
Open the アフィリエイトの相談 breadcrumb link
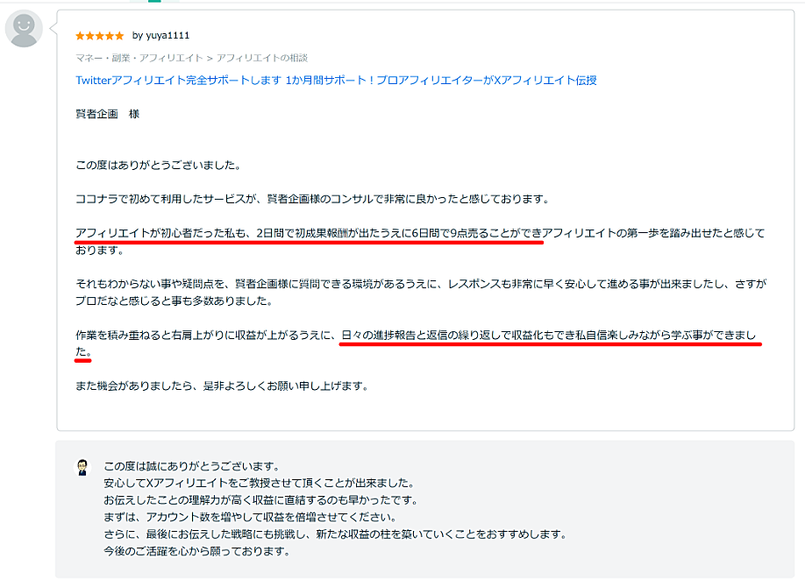tap(262, 58)
